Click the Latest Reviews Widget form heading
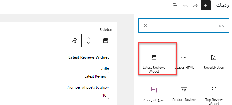This screenshot has width=232, height=105. (x=89, y=57)
